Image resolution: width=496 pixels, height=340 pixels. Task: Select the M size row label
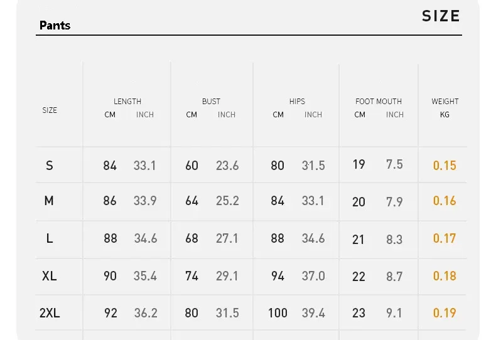(49, 201)
